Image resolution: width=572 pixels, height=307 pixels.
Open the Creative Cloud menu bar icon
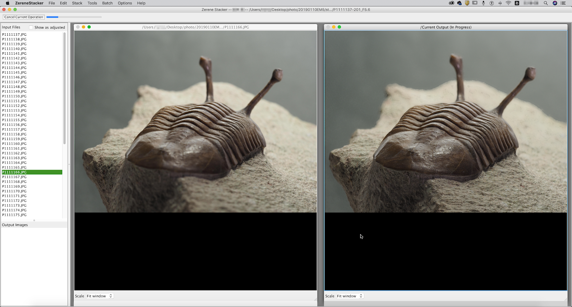click(x=452, y=3)
